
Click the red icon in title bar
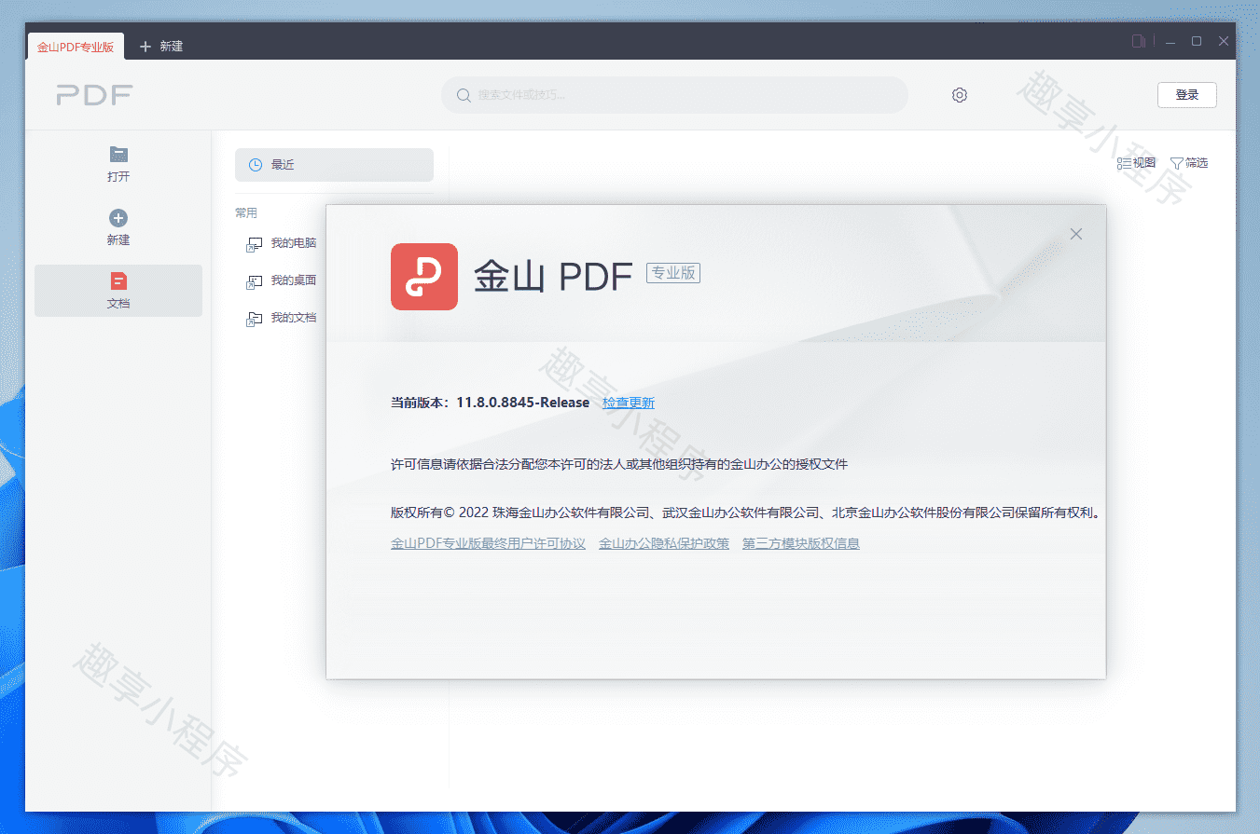point(1138,41)
